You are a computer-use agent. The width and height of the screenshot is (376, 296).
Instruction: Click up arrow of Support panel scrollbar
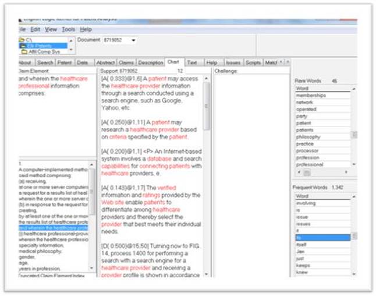[206, 79]
